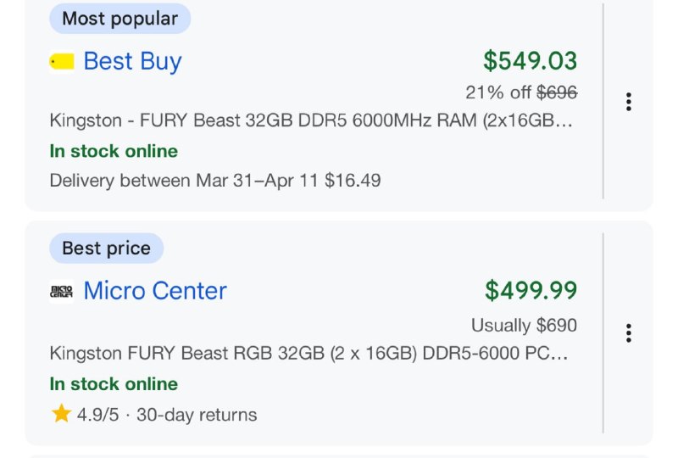Open the Best Buy offer's three-dot menu
This screenshot has height=458, width=678.
click(x=628, y=102)
